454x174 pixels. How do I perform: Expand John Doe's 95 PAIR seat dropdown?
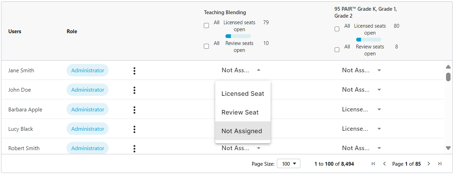[379, 90]
